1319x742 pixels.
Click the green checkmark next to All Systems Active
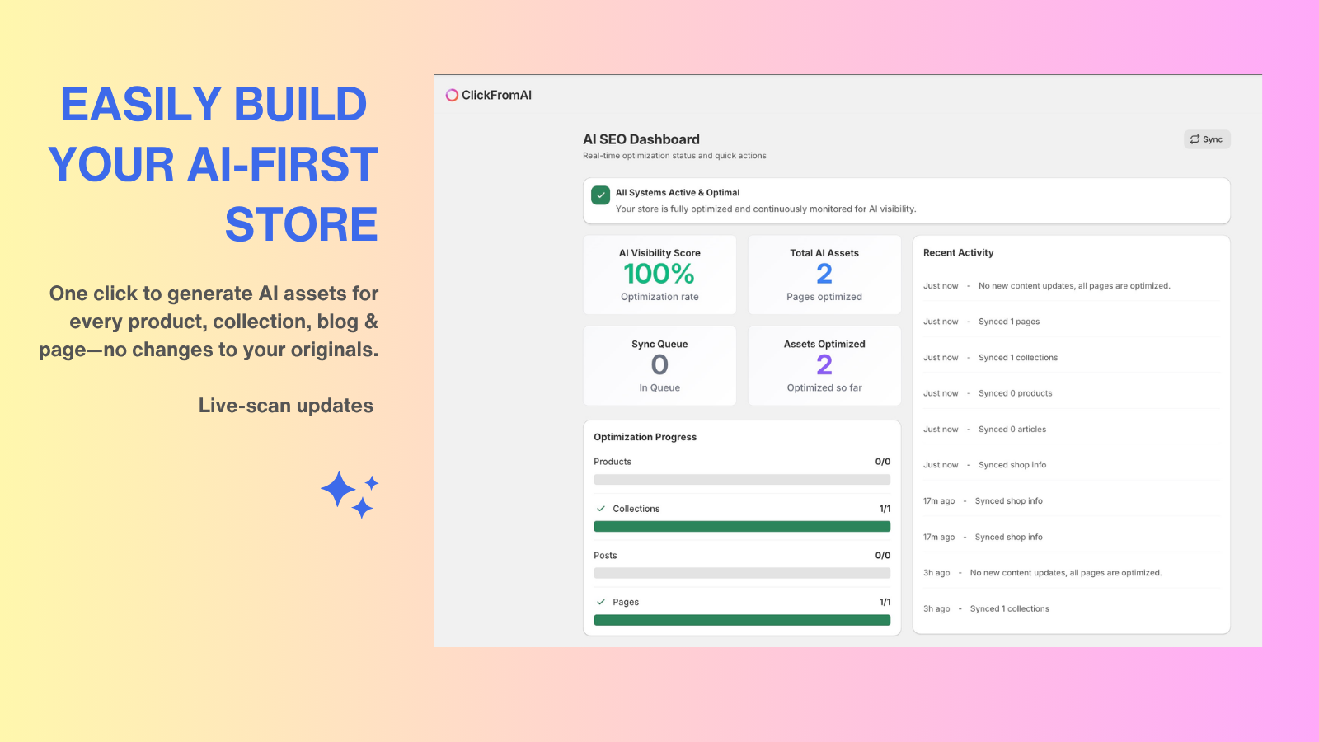click(600, 195)
